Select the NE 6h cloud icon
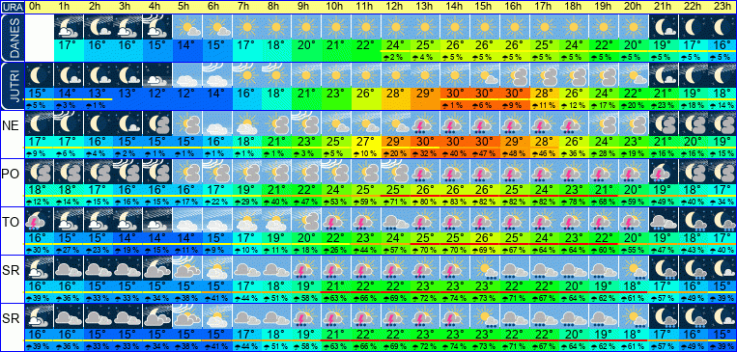The width and height of the screenshot is (737, 352). 217,123
